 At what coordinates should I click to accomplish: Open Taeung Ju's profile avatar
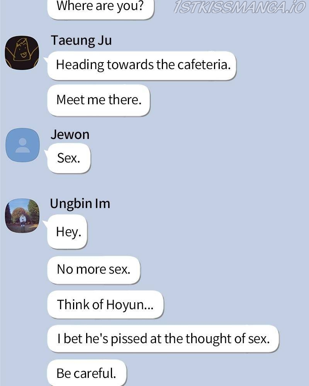[22, 52]
